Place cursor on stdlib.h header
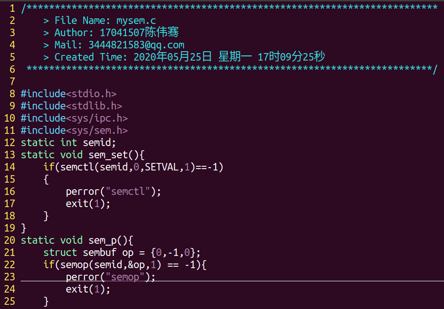 [x=94, y=106]
